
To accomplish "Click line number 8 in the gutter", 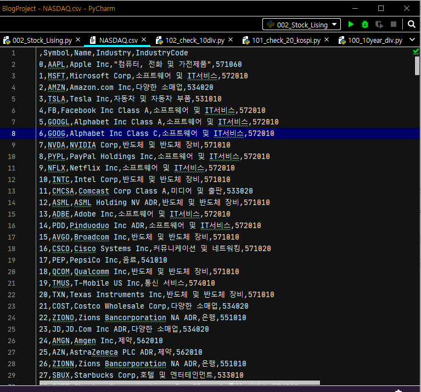I will click(13, 134).
